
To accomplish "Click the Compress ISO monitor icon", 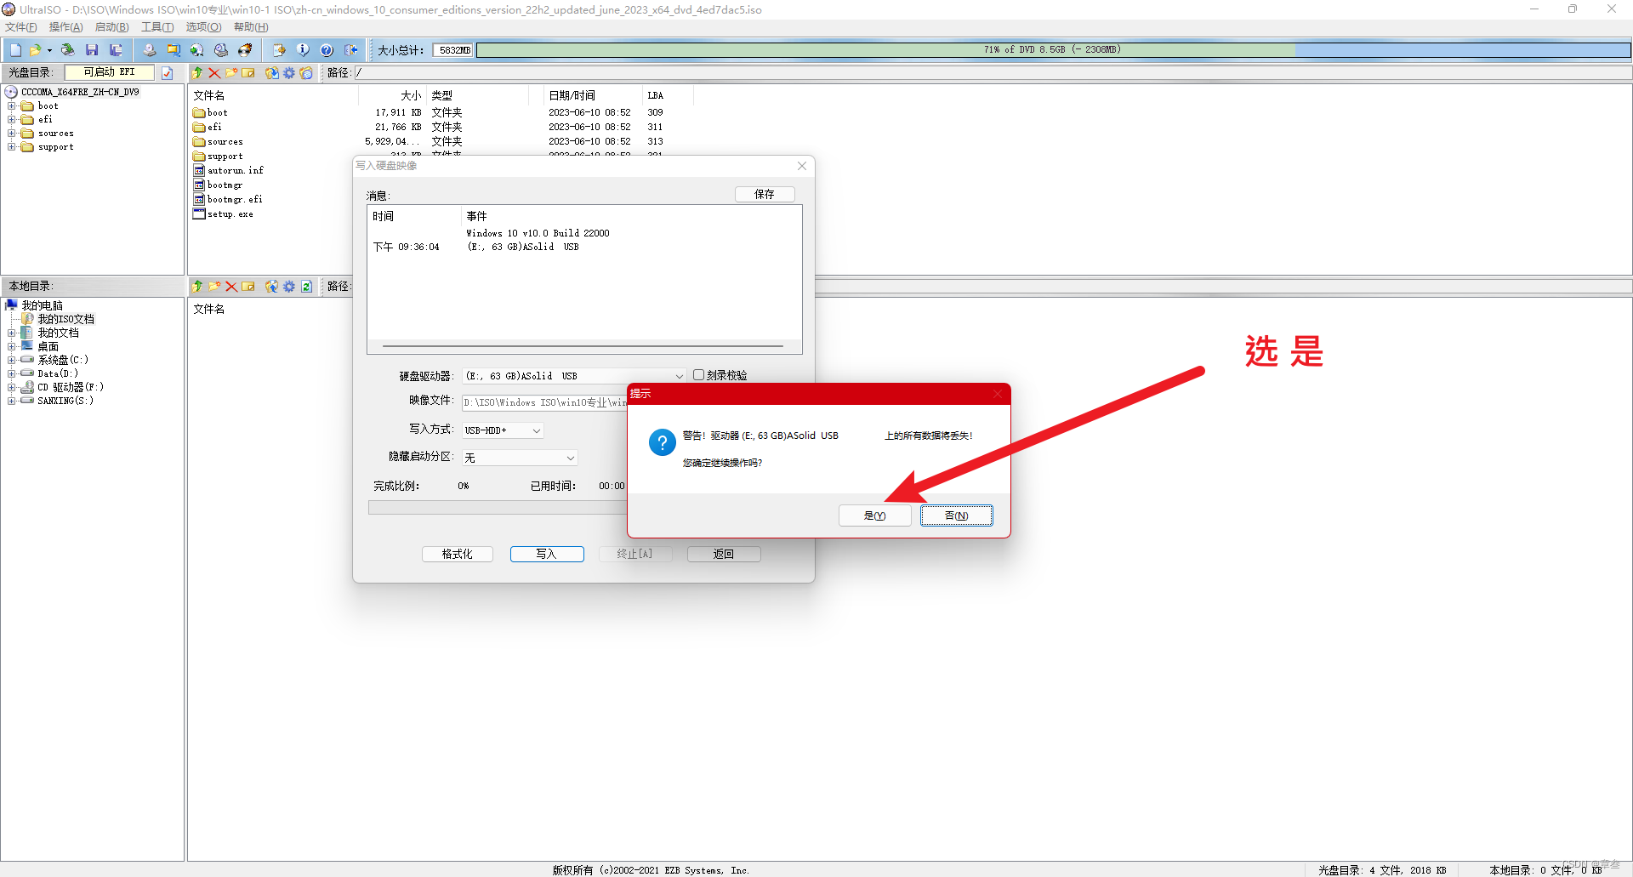I will [x=174, y=50].
